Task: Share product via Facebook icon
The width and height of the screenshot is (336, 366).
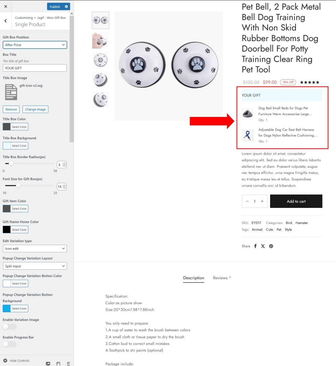Action: click(x=255, y=246)
